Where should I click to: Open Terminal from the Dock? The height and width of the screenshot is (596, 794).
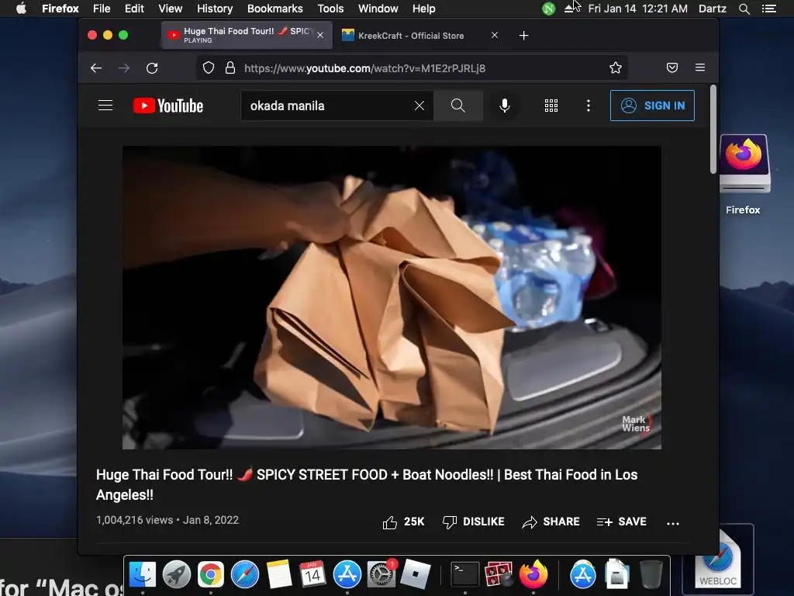(465, 574)
